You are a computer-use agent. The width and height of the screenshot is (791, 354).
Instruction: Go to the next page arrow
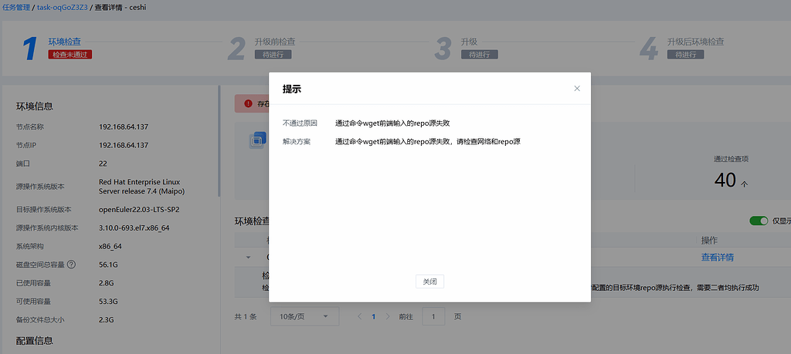tap(389, 316)
